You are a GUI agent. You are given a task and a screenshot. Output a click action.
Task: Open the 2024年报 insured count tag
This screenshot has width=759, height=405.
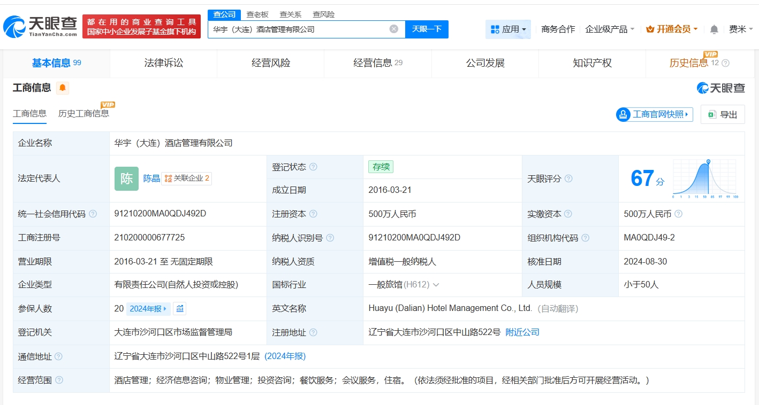(x=149, y=308)
